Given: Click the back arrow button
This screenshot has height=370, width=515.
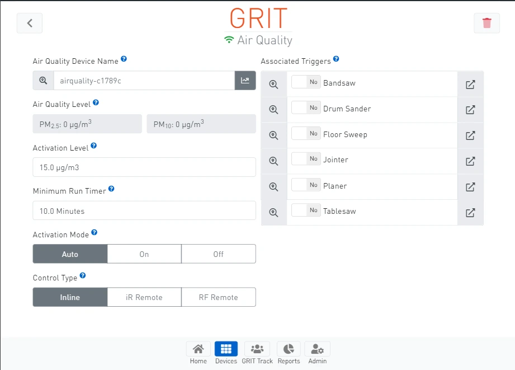Looking at the screenshot, I should 30,23.
